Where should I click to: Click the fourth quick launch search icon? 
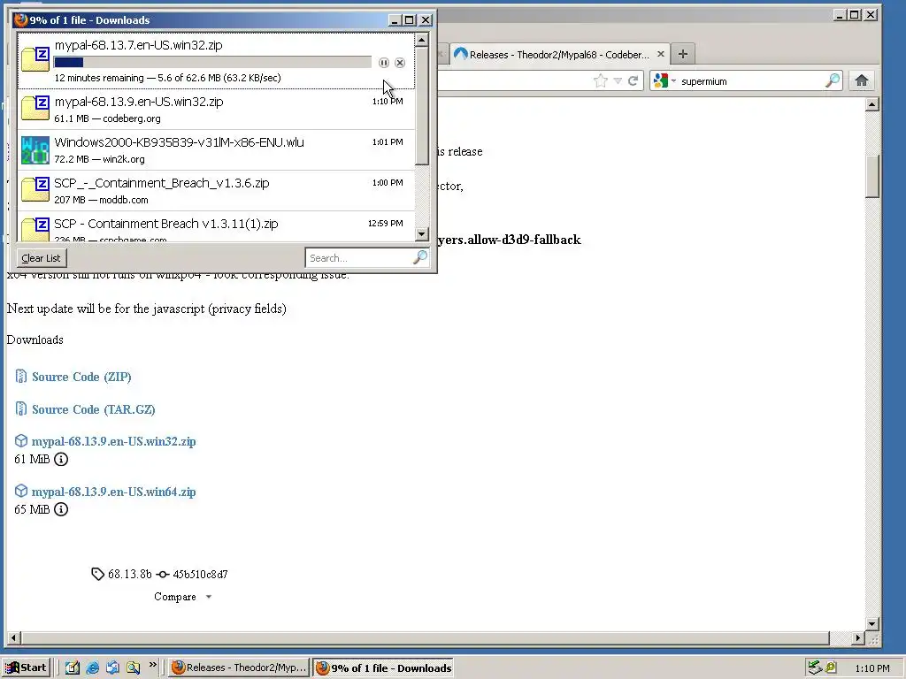point(134,668)
